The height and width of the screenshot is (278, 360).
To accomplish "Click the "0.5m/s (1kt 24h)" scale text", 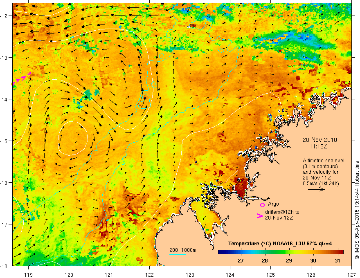I will pyautogui.click(x=321, y=184).
